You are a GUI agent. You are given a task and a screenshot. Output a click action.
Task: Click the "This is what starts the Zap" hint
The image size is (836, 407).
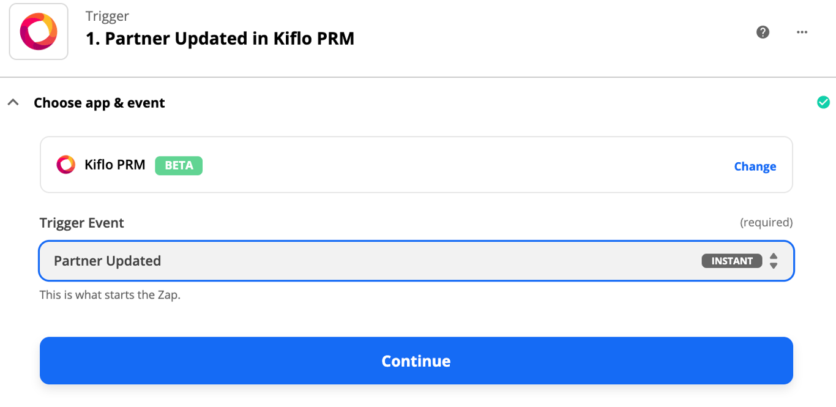(x=110, y=294)
